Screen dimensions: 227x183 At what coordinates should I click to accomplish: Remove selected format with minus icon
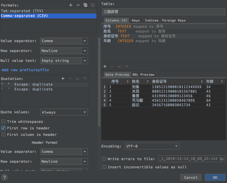pos(78,5)
